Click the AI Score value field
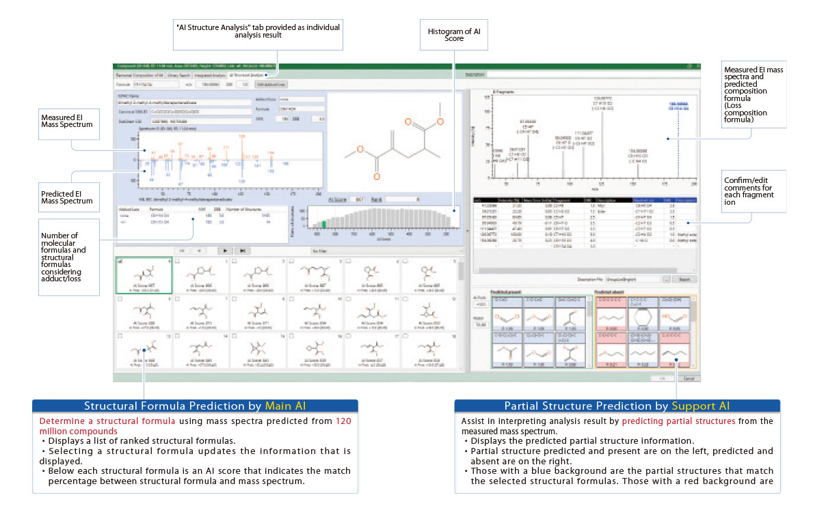Viewport: 813px width, 508px height. [358, 199]
